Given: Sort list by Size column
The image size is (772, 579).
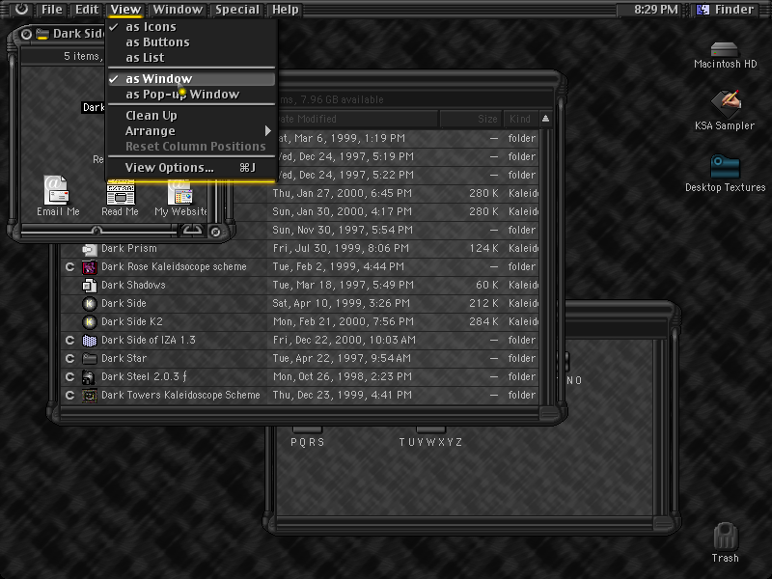Looking at the screenshot, I should [470, 119].
